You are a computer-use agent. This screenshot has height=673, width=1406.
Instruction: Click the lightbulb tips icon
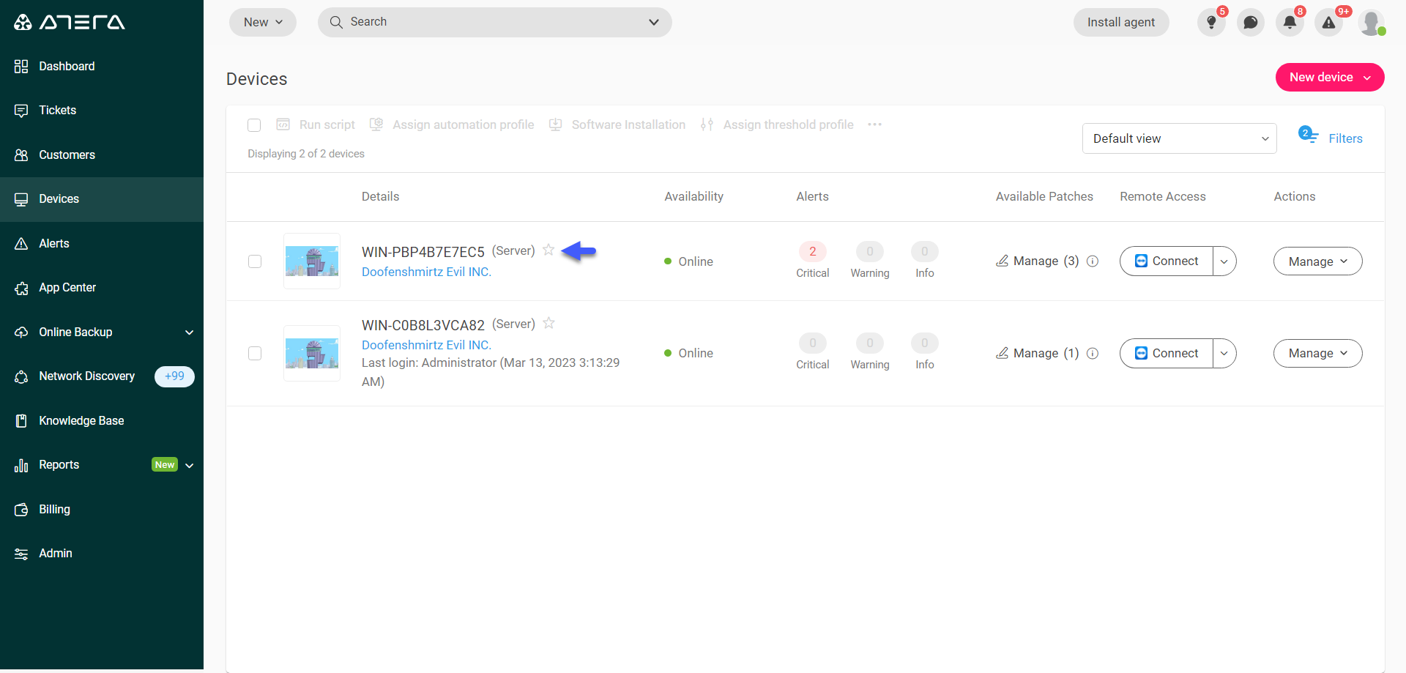coord(1211,23)
